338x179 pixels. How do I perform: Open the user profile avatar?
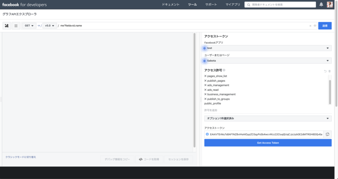coord(330,5)
